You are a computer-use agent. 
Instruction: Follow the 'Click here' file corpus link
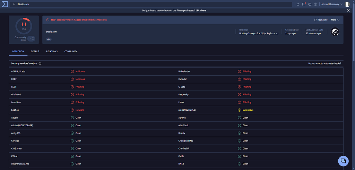201,10
